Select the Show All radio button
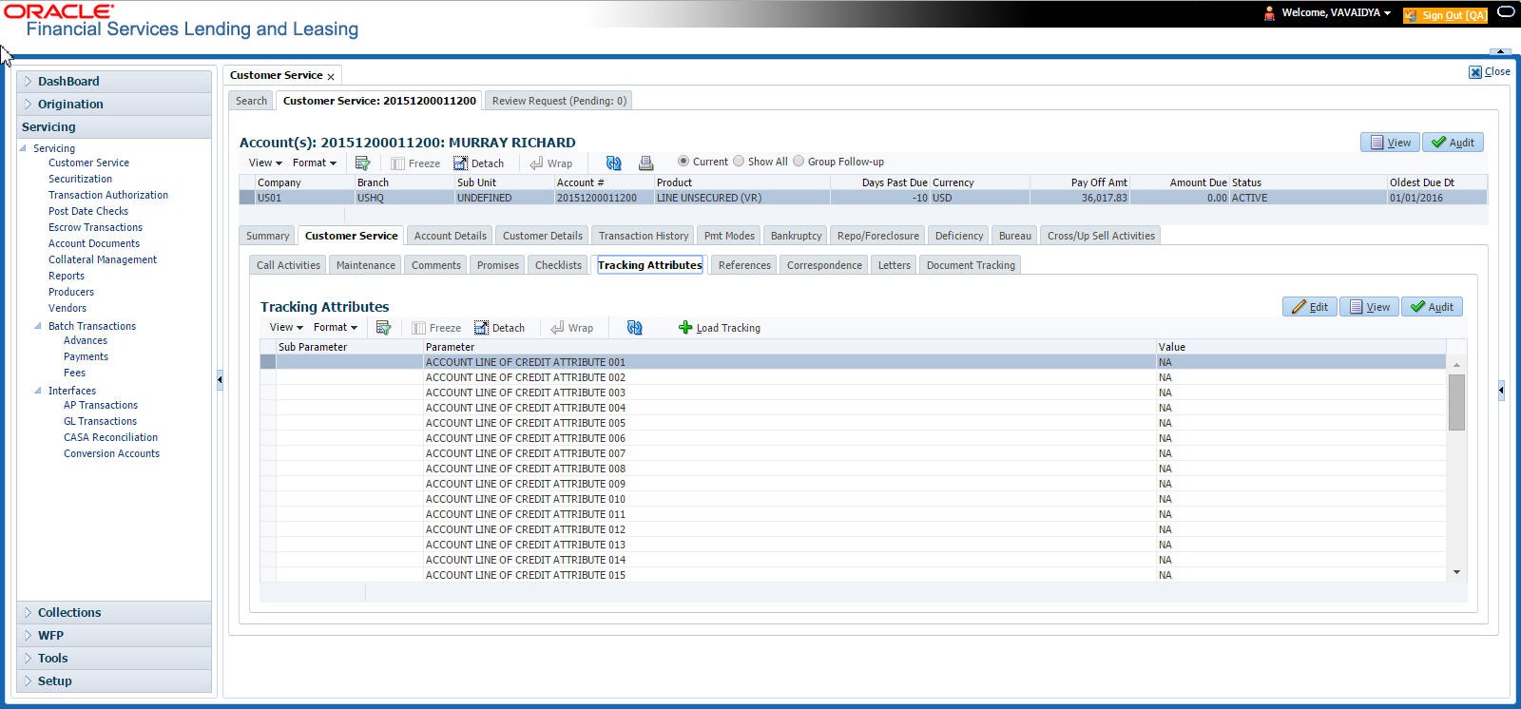Viewport: 1521px width, 709px height. (x=738, y=162)
